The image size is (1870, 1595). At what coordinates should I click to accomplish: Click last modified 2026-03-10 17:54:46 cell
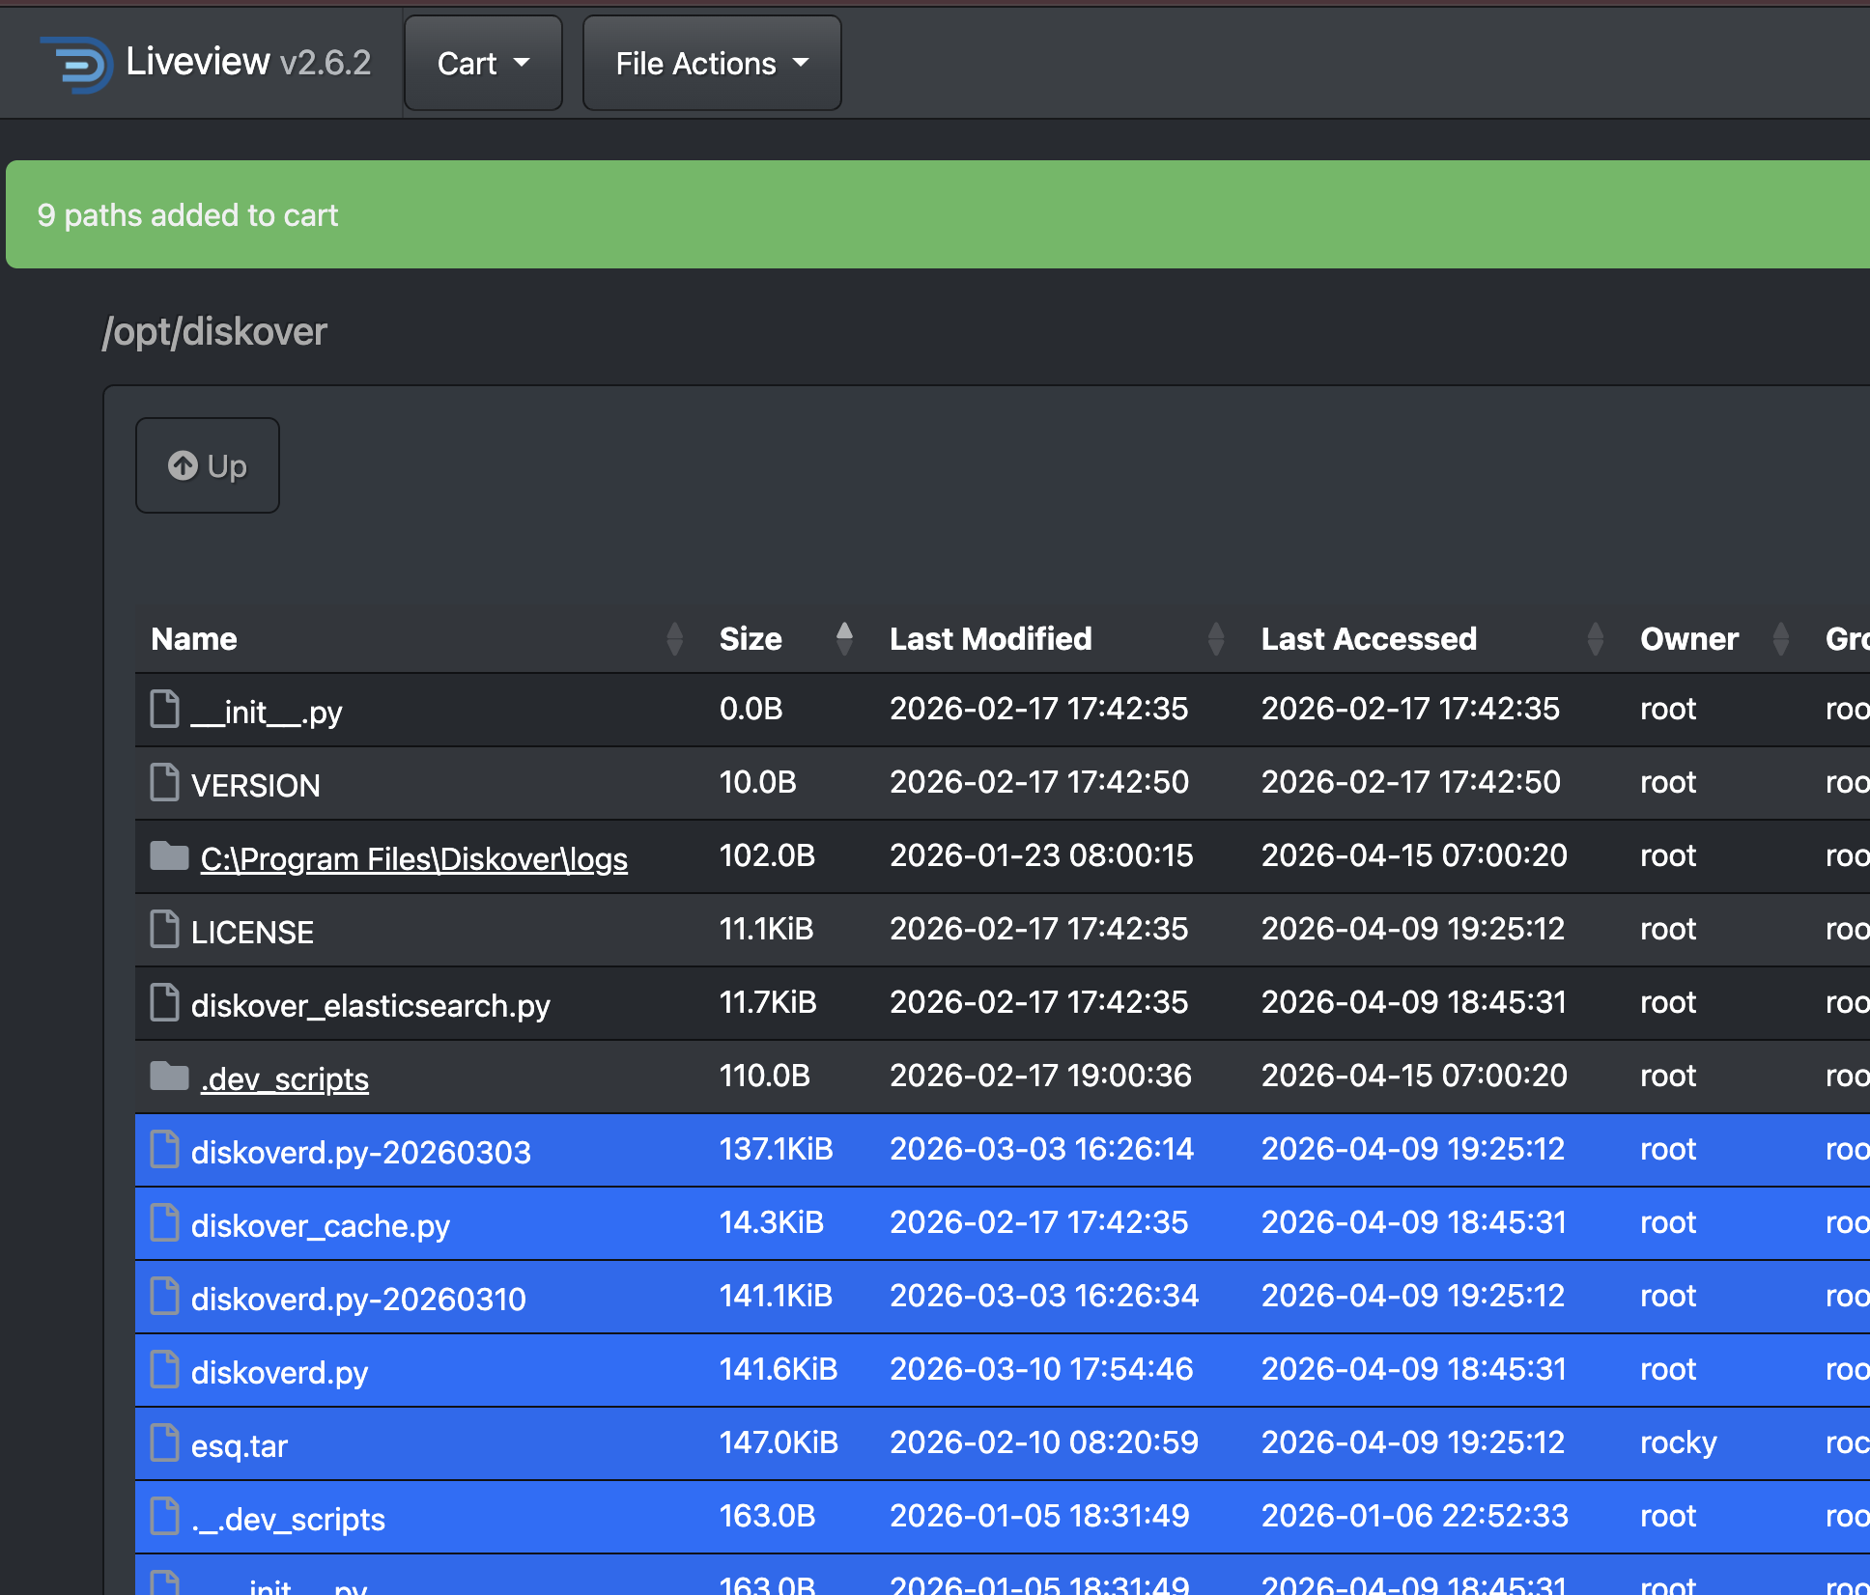(x=1042, y=1369)
